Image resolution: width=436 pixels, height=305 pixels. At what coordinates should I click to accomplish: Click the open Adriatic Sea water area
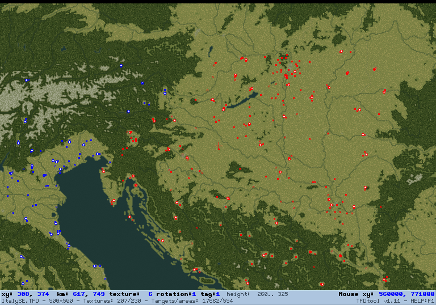(x=111, y=228)
